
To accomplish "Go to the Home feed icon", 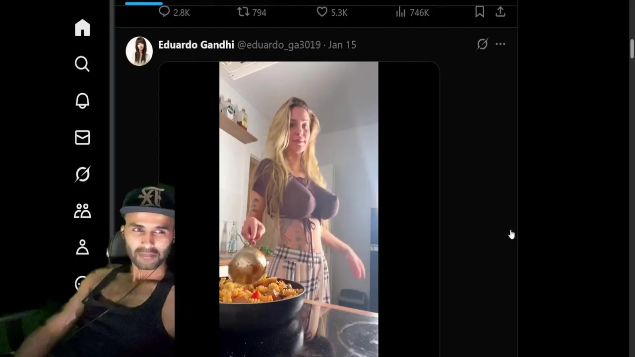I will (82, 28).
